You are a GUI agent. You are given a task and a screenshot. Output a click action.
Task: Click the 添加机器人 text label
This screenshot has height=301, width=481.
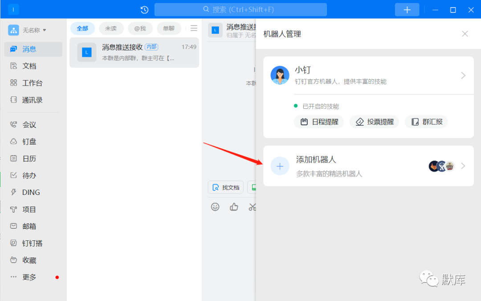pyautogui.click(x=316, y=159)
